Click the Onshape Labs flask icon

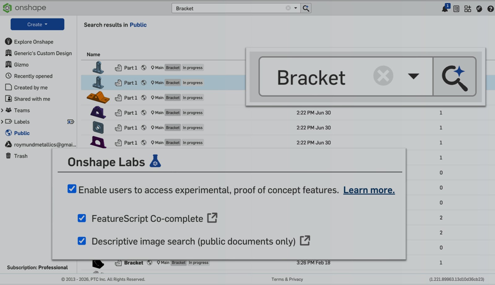click(x=155, y=161)
